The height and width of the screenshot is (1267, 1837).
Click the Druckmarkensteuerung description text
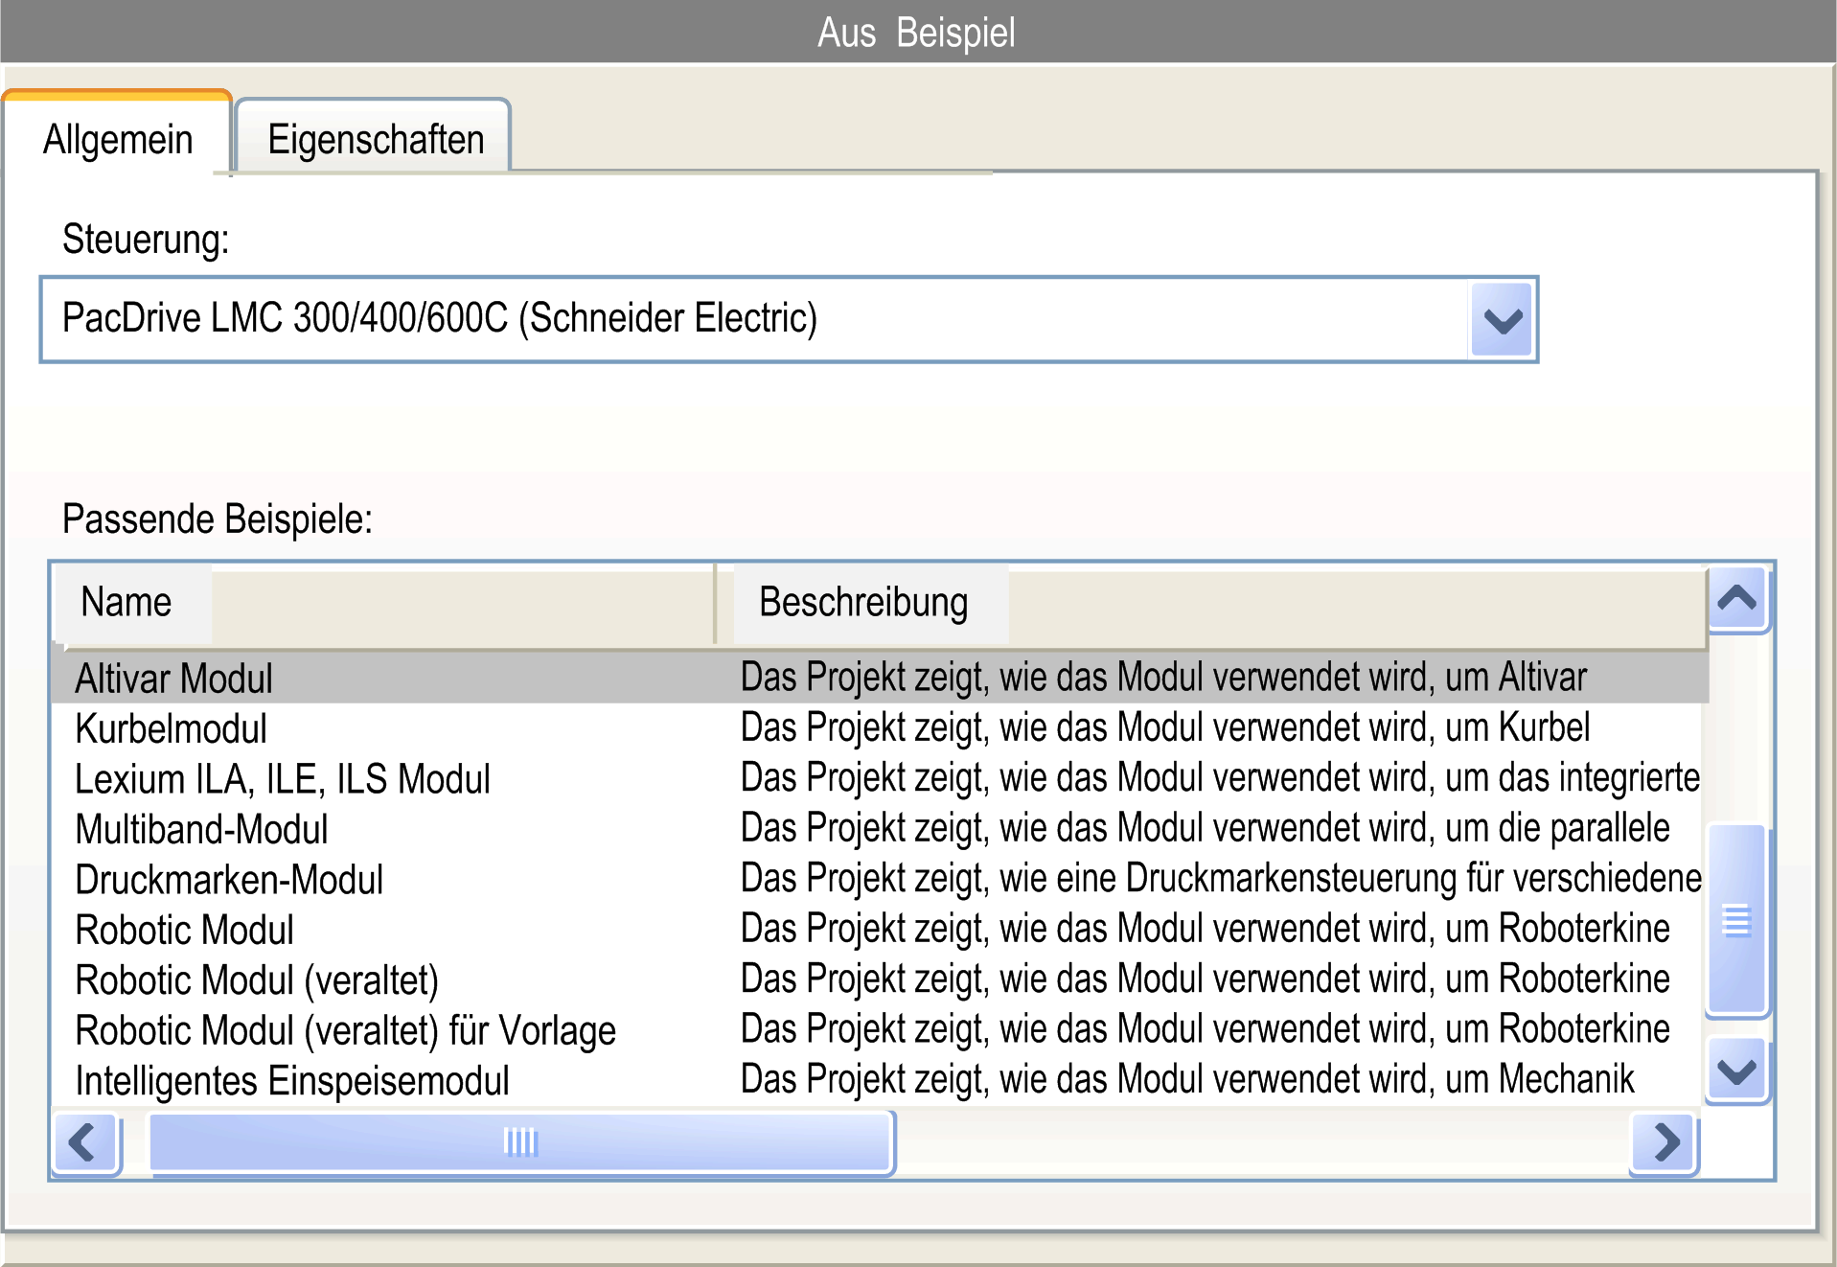[x=1221, y=879]
